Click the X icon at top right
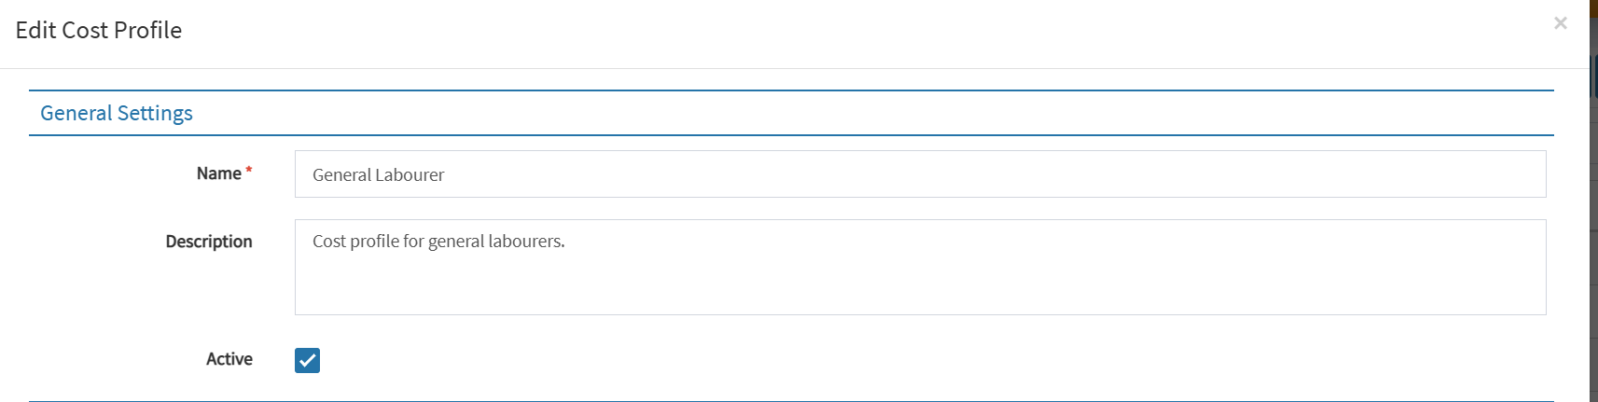 pyautogui.click(x=1560, y=23)
